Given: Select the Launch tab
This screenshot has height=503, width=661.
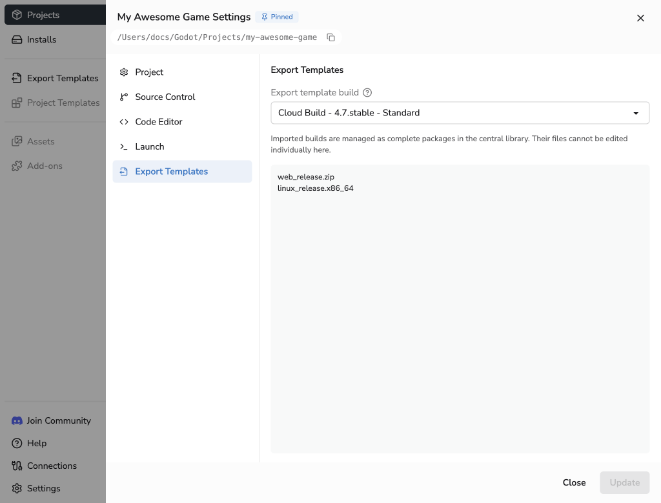Looking at the screenshot, I should [x=182, y=146].
